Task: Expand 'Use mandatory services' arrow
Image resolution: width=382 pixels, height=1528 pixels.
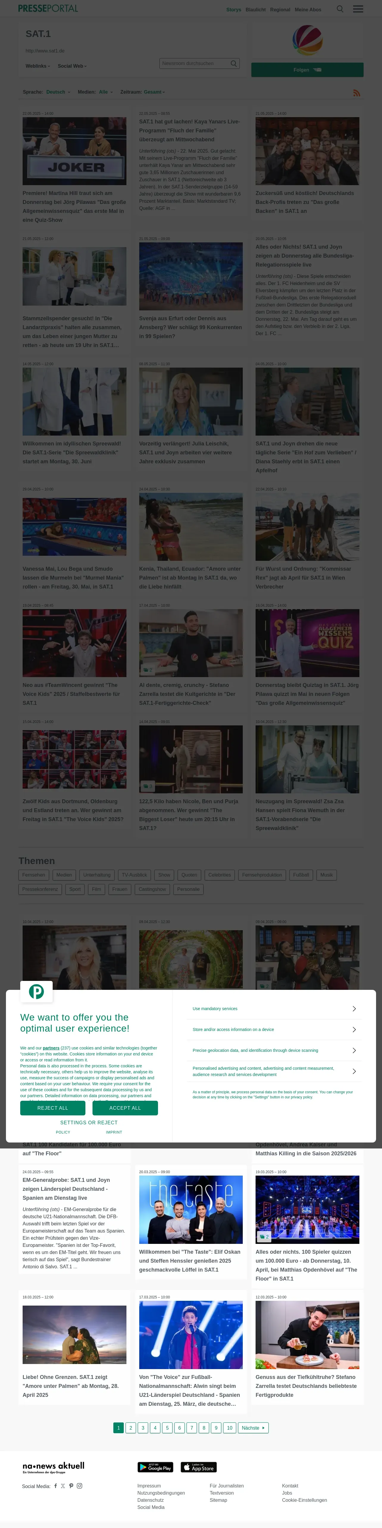Action: coord(354,1008)
